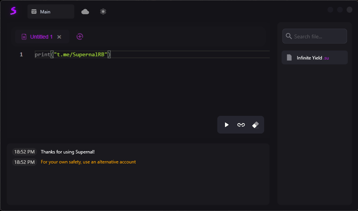358x211 pixels.
Task: Open the cloud scripts page
Action: pyautogui.click(x=85, y=12)
